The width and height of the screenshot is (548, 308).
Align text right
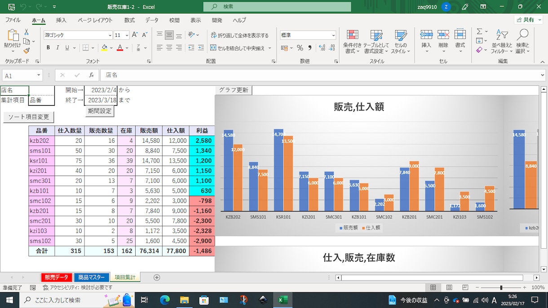pyautogui.click(x=179, y=48)
